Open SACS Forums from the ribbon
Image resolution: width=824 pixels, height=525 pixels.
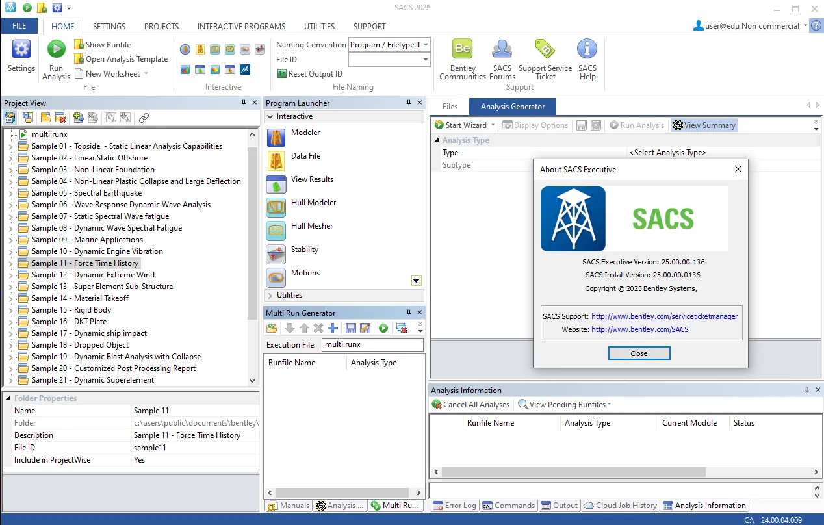[x=502, y=59]
